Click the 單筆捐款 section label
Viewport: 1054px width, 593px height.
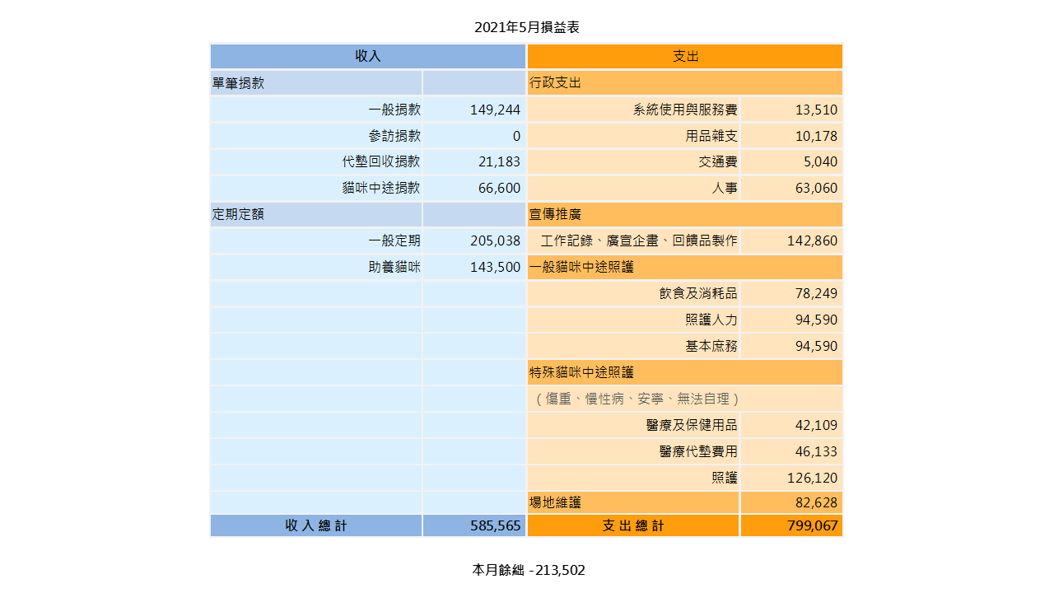[x=238, y=83]
